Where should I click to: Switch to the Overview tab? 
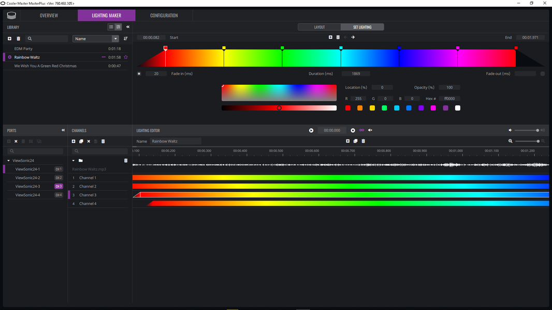49,16
